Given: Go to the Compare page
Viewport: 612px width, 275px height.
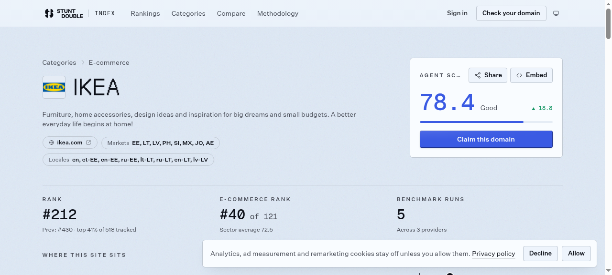Looking at the screenshot, I should pyautogui.click(x=231, y=13).
